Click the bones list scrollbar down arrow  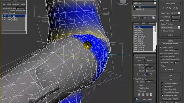click(154, 50)
